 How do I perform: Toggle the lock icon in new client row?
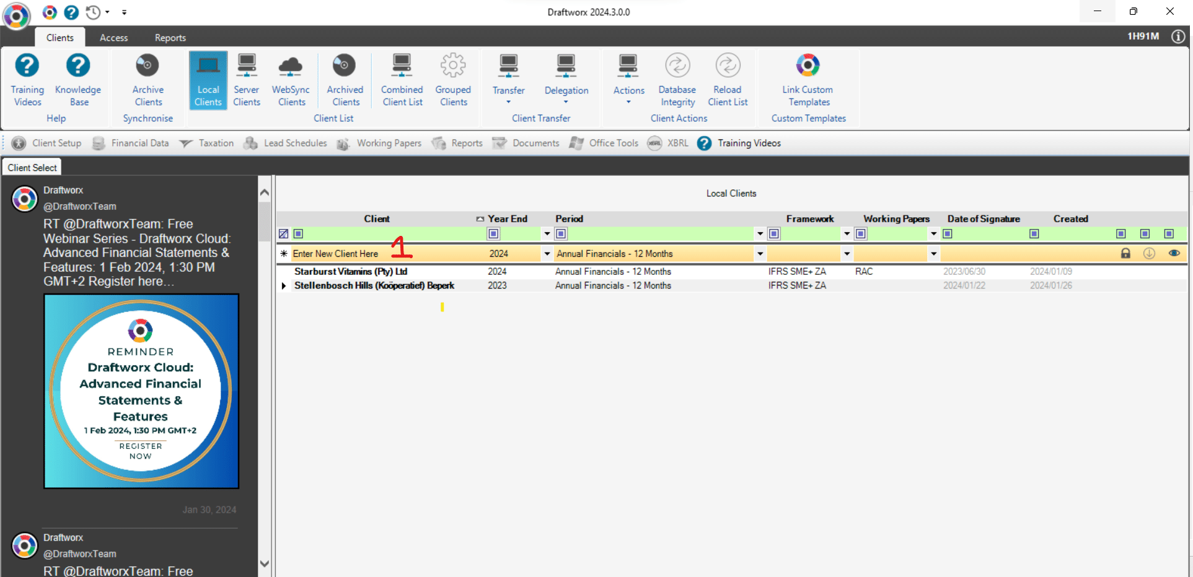[x=1125, y=253]
